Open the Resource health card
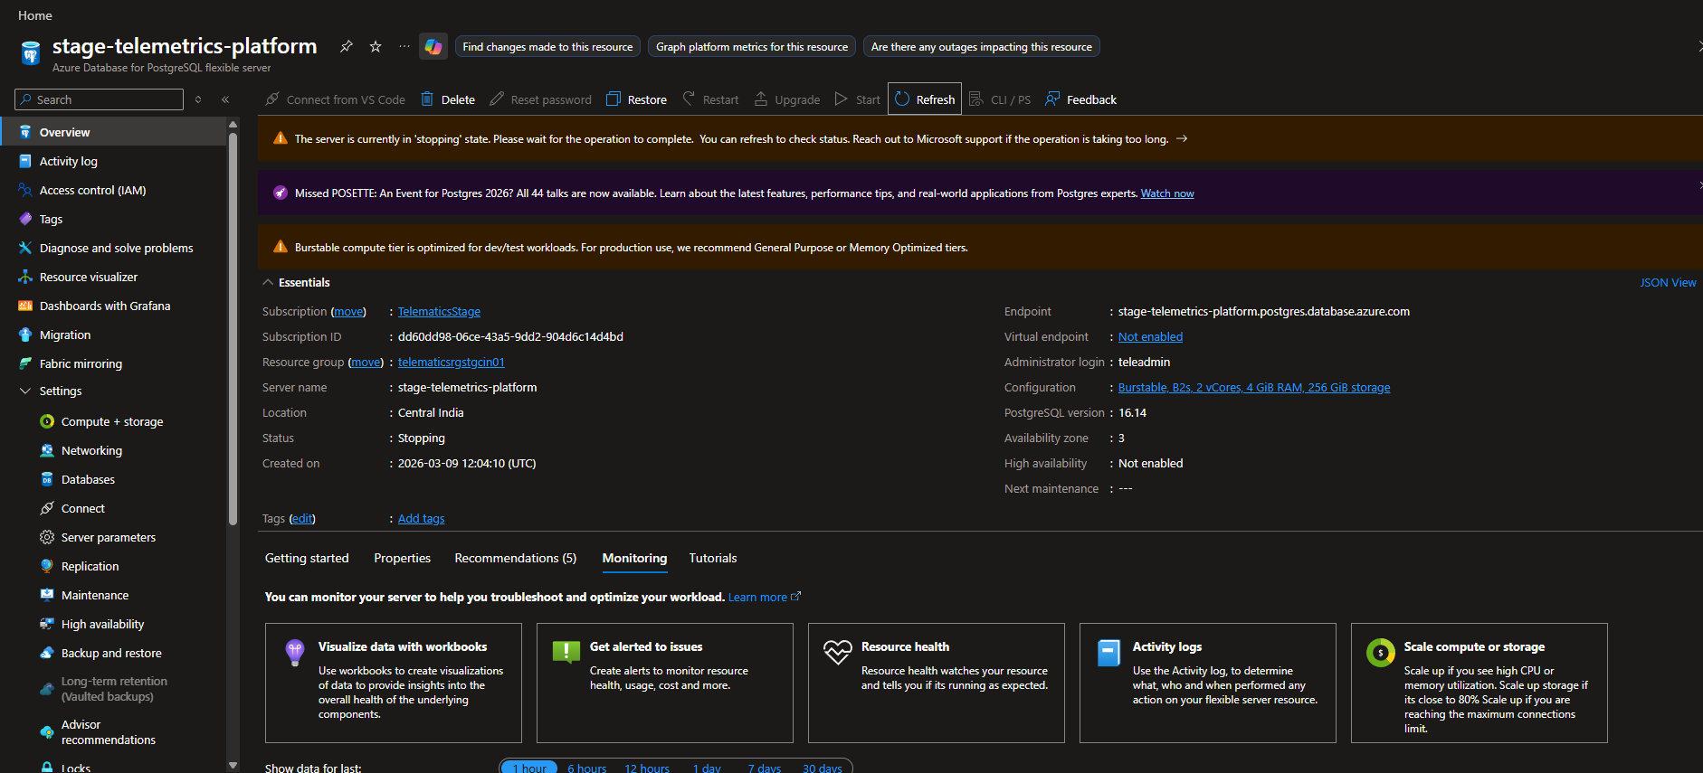The image size is (1703, 773). coord(937,683)
